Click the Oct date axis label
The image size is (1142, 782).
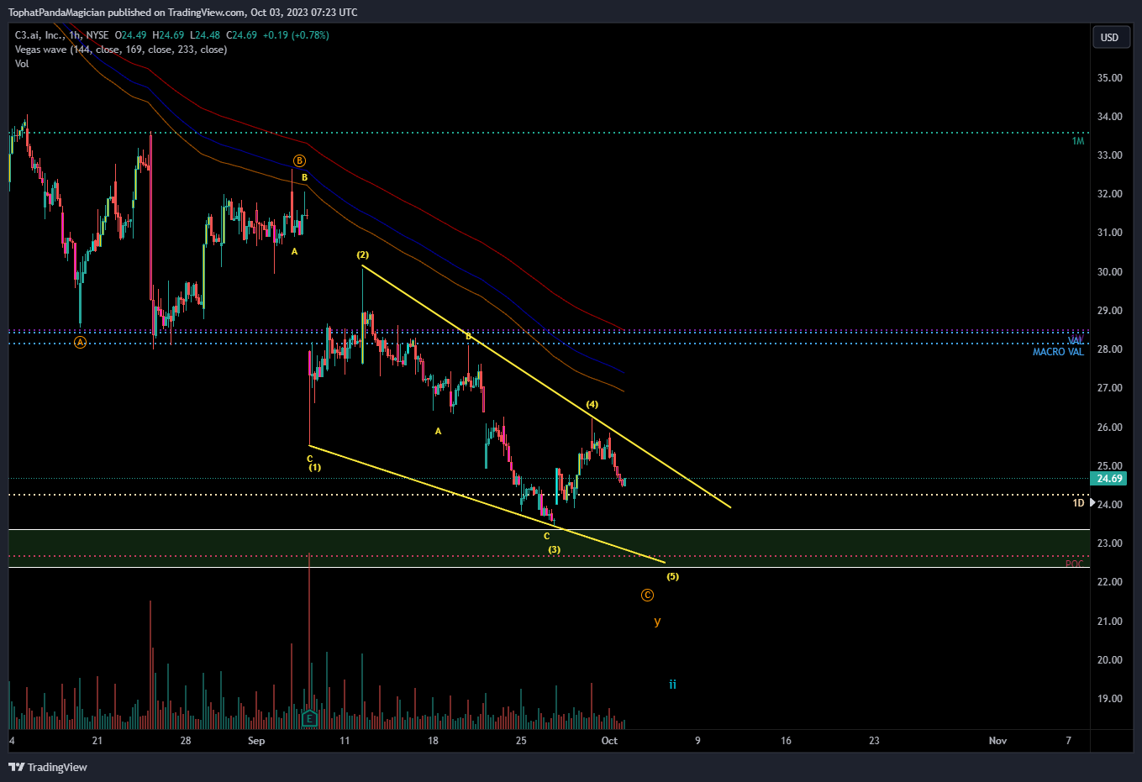(x=609, y=741)
